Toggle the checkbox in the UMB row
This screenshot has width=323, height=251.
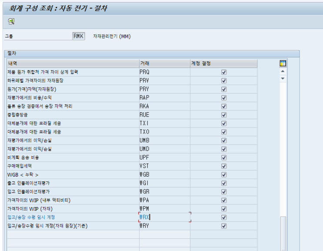[224, 141]
